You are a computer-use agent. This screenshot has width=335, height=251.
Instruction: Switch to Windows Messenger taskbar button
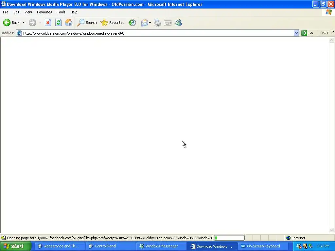tap(161, 246)
